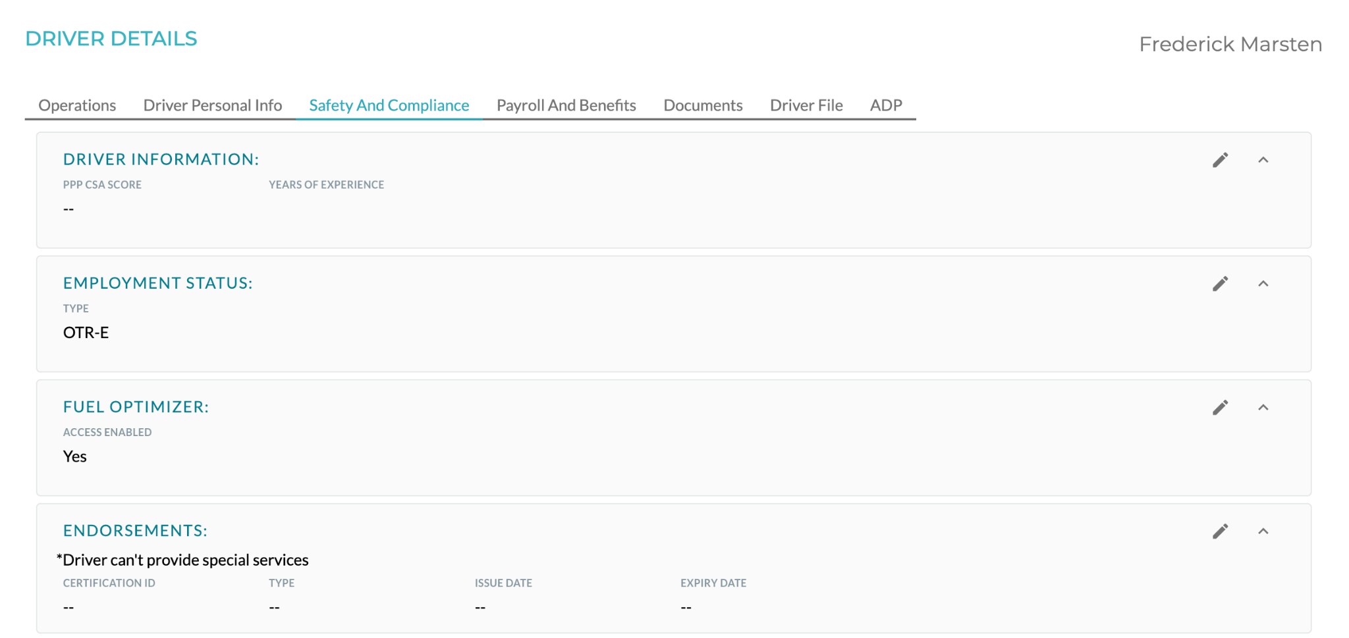Edit the Employment Status section
The image size is (1349, 638).
1220,283
